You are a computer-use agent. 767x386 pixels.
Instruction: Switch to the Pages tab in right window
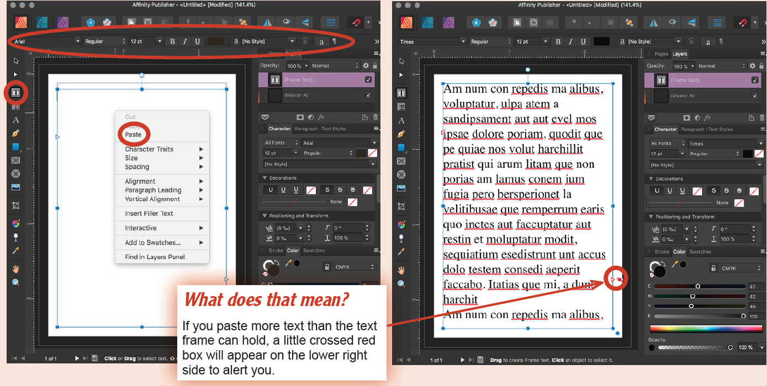point(661,54)
